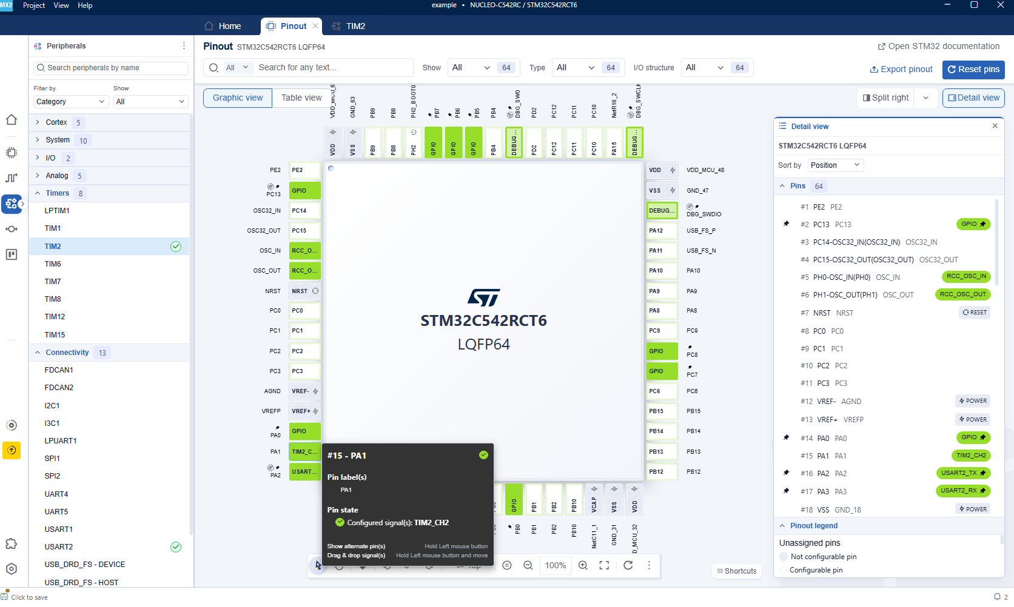The height and width of the screenshot is (607, 1014).
Task: Expand the Analog category
Action: click(37, 176)
